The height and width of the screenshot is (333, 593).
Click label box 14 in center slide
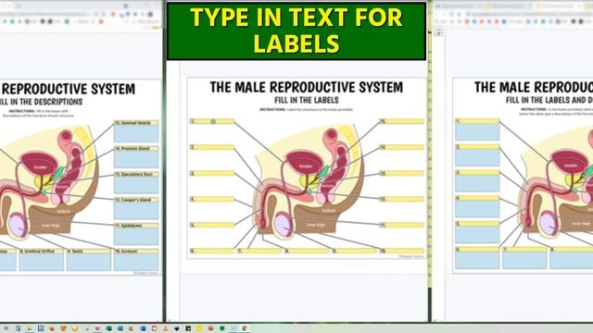(401, 147)
